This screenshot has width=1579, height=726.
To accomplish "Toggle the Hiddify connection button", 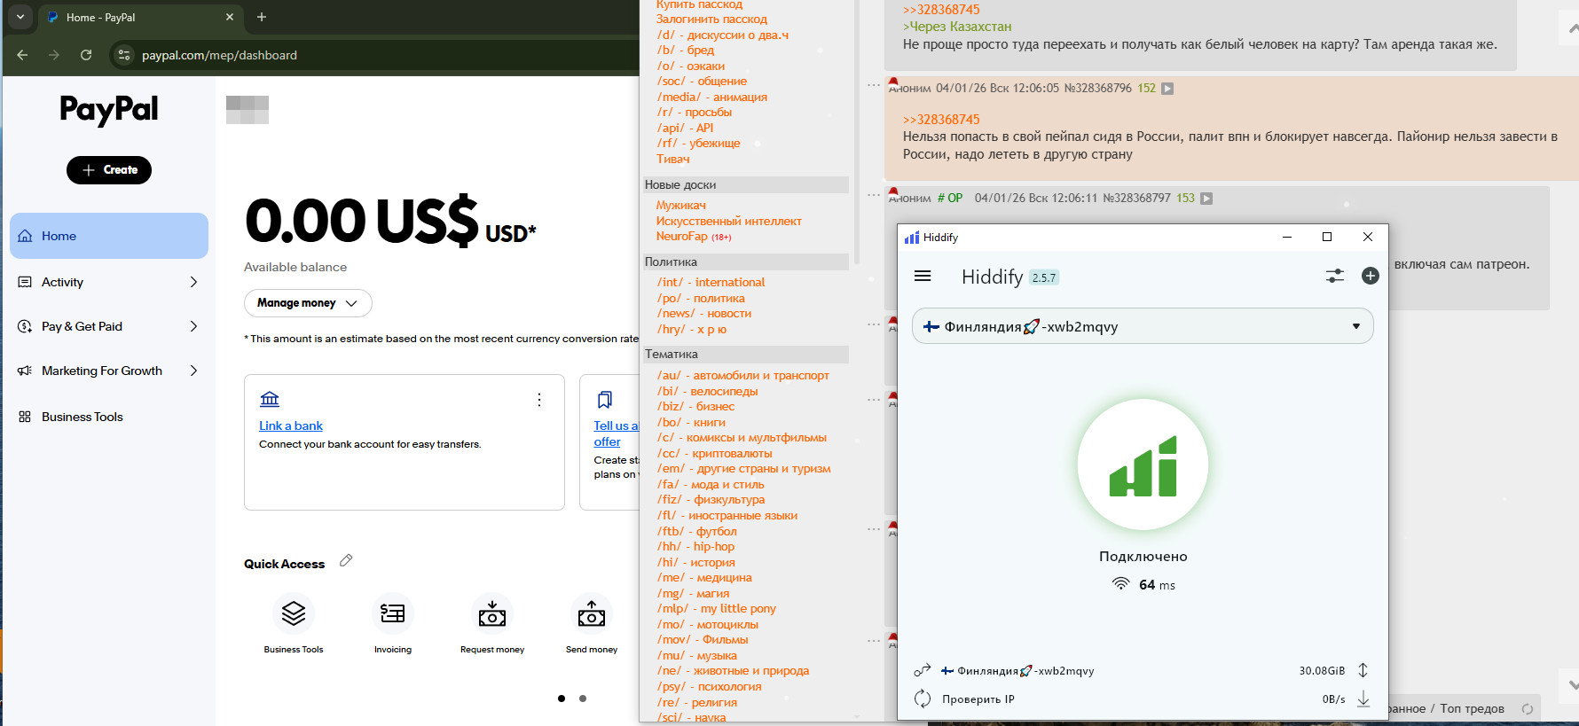I will pyautogui.click(x=1143, y=464).
